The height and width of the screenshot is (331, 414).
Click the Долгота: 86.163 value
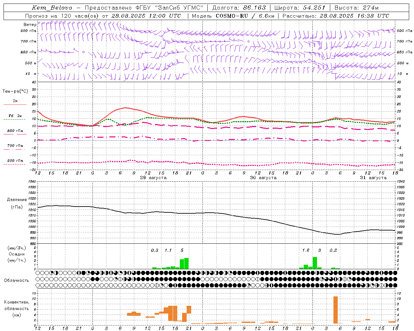coord(239,8)
